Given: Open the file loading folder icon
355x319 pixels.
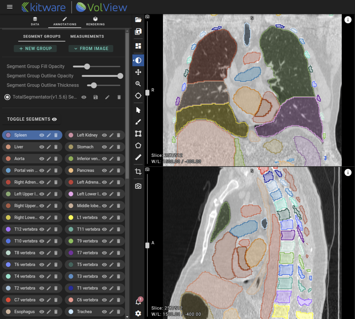Looking at the screenshot, I should 138,20.
